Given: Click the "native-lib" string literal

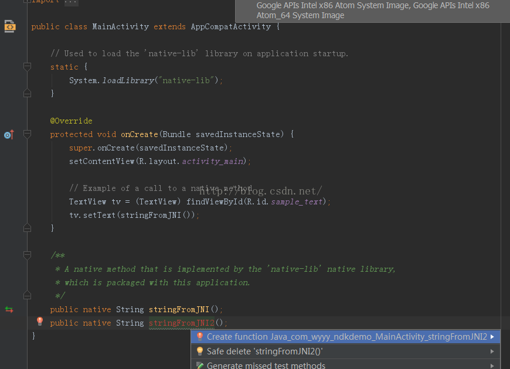Looking at the screenshot, I should click(x=186, y=80).
